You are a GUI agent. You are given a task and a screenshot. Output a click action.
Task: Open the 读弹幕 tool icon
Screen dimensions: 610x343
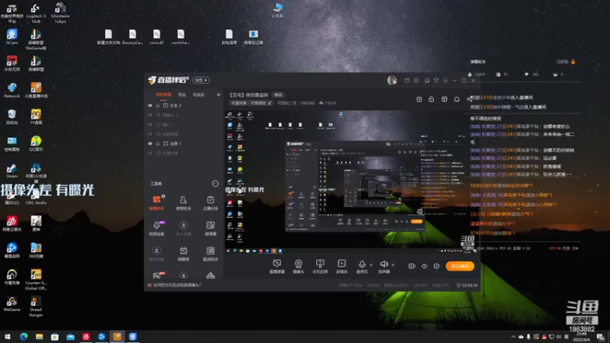point(210,228)
